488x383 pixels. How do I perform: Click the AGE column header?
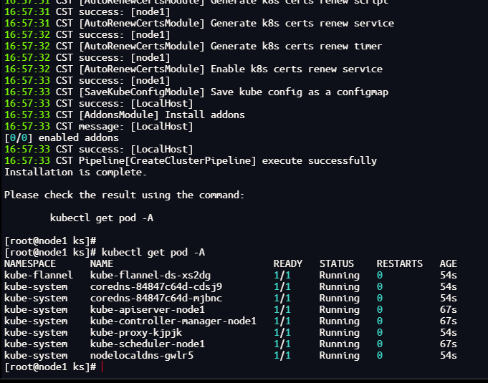(x=449, y=263)
